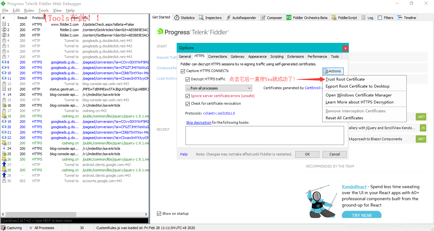This screenshot has height=231, width=434.
Task: Open the Filters tab
Action: click(385, 18)
